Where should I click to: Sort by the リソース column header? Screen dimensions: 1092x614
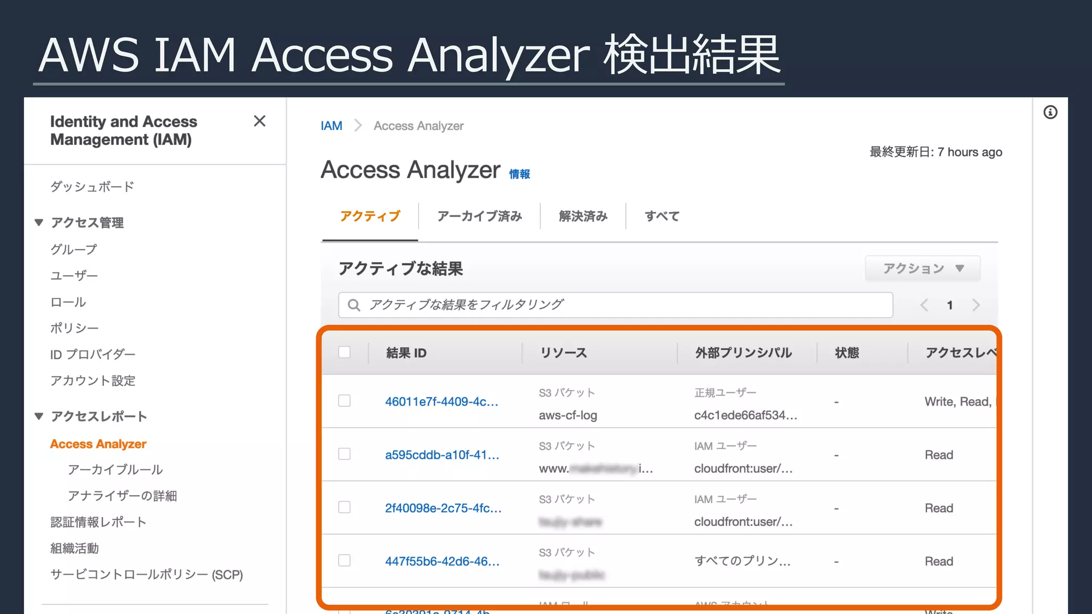click(x=563, y=353)
